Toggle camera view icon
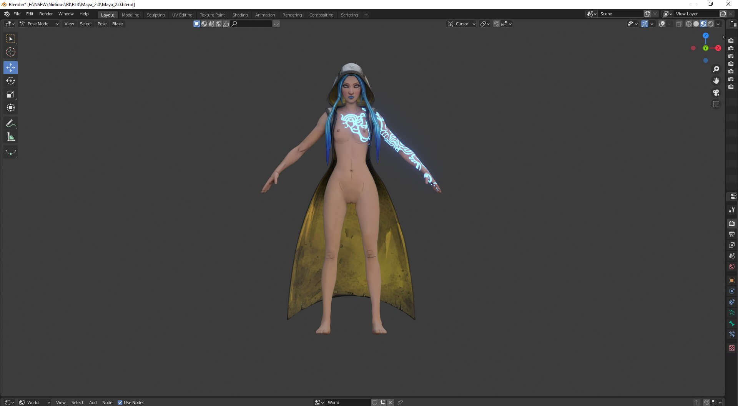Viewport: 738px width, 406px height. 716,93
